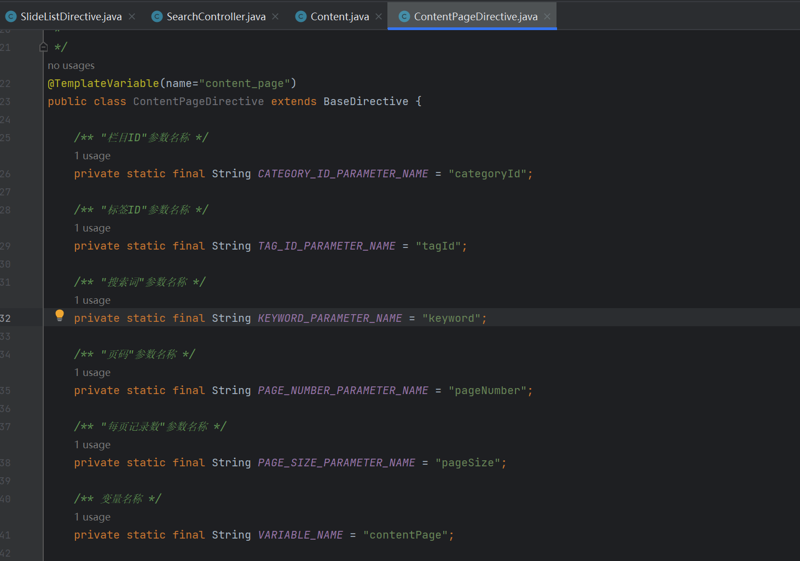
Task: Click the "keyword" string value
Action: (x=451, y=318)
